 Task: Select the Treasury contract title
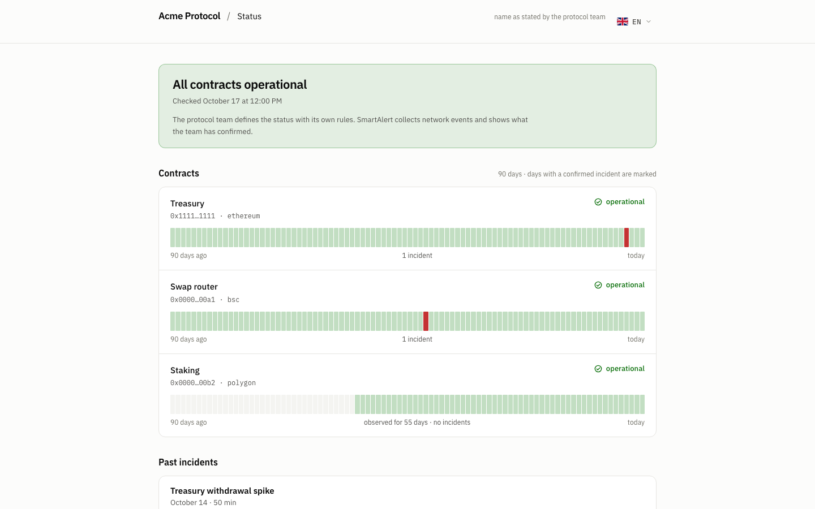pos(187,204)
